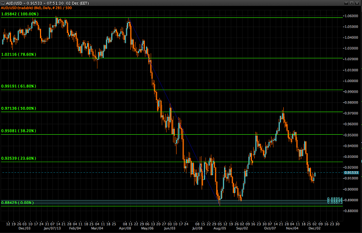Select the 0.95081 (38.20%) Fibonacci label
Screen dimensions: 362x233
(x=19, y=131)
